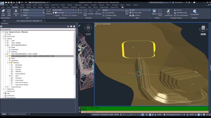The height and width of the screenshot is (118, 211).
Task: Click the Undo icon in quick access toolbar
Action: [22, 2]
